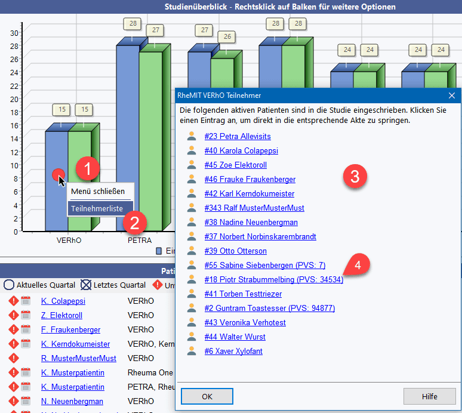The image size is (462, 413).
Task: Click the red warning icon for K. Colapepsi
Action: [13, 301]
